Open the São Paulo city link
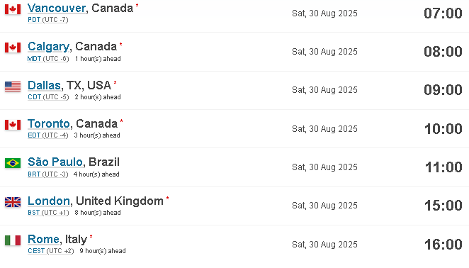Screen dimensions: 469x268 pos(55,162)
